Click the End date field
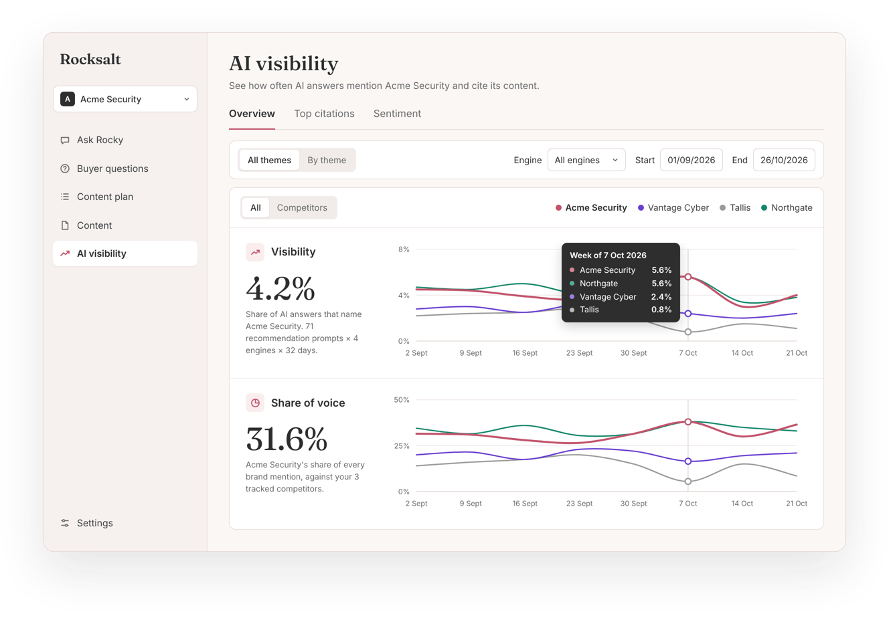The image size is (889, 626). tap(784, 160)
